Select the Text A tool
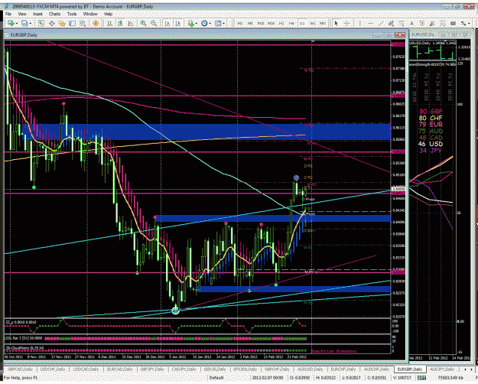The width and height of the screenshot is (478, 384). click(412, 23)
